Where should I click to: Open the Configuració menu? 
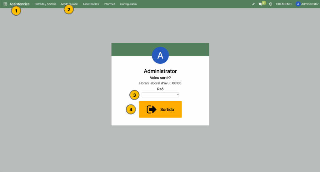click(x=128, y=4)
